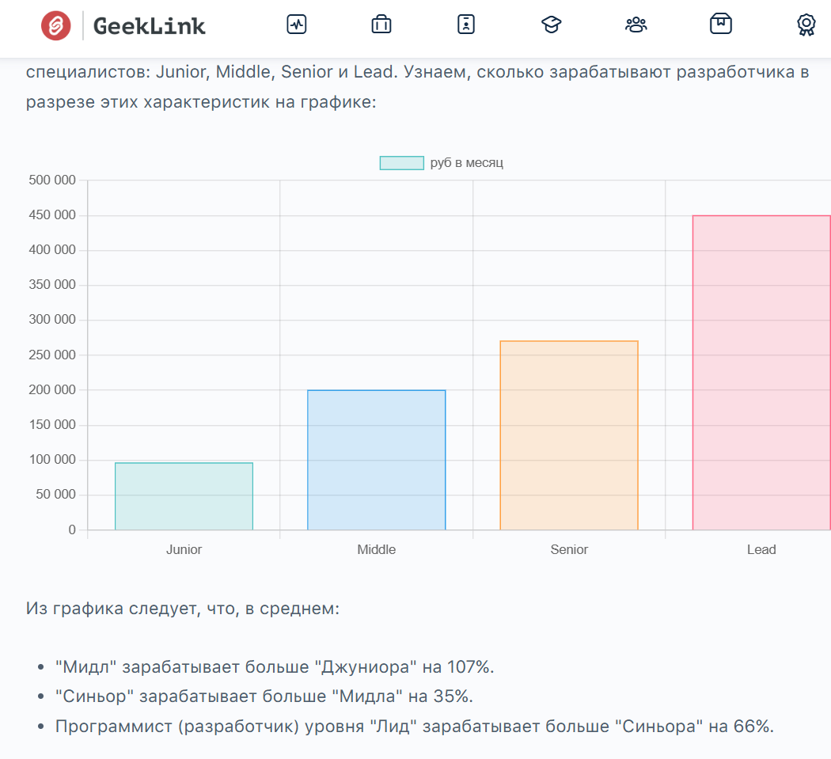Open the storefront shop icon

720,25
